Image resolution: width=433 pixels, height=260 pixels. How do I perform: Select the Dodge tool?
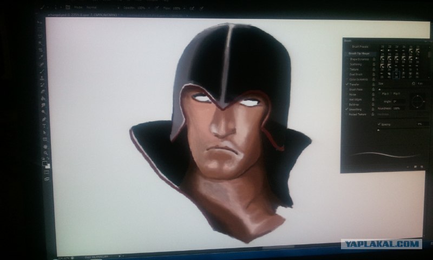tap(43, 112)
